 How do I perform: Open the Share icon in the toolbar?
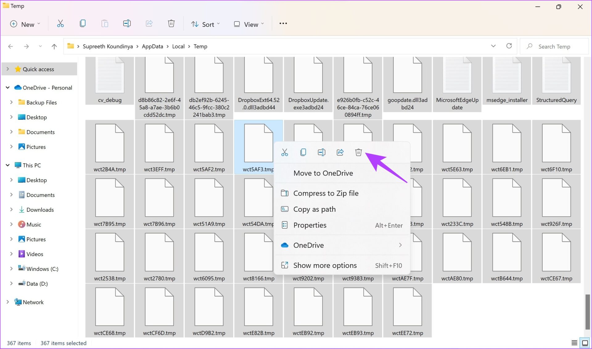149,23
